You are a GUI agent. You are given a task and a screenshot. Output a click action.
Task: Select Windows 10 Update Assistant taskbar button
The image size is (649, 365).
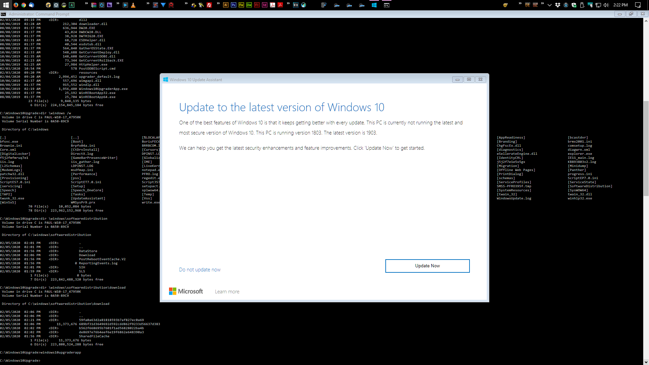(x=374, y=5)
